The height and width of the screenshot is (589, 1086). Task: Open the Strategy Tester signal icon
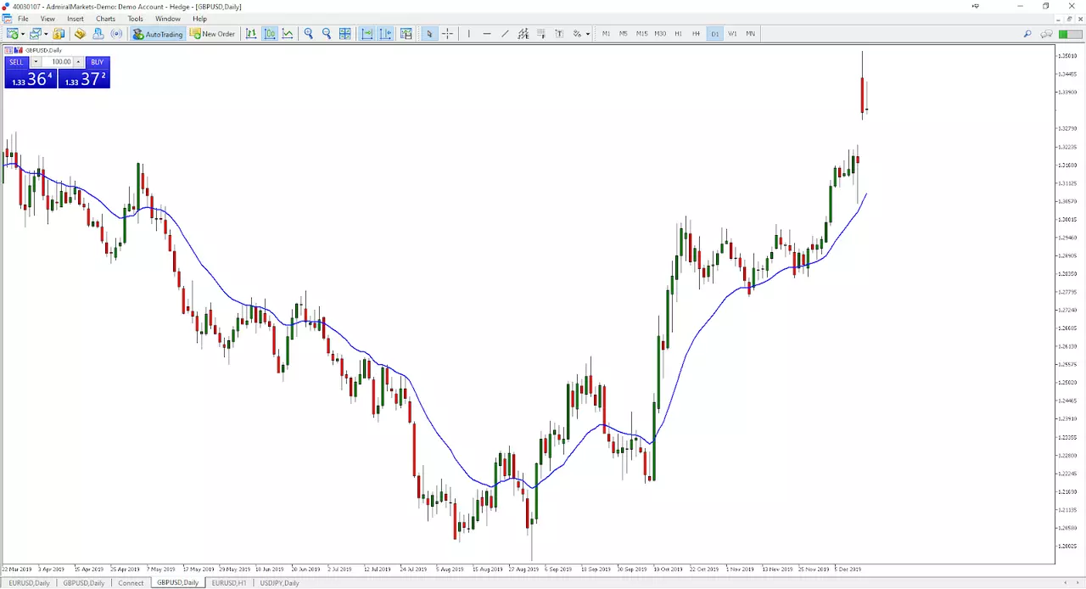[x=116, y=34]
